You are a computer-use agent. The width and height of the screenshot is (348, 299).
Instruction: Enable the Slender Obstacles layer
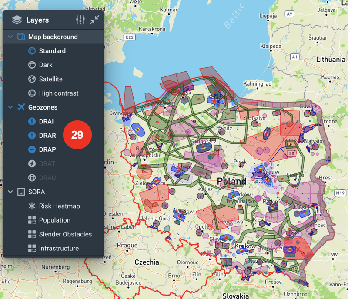65,234
